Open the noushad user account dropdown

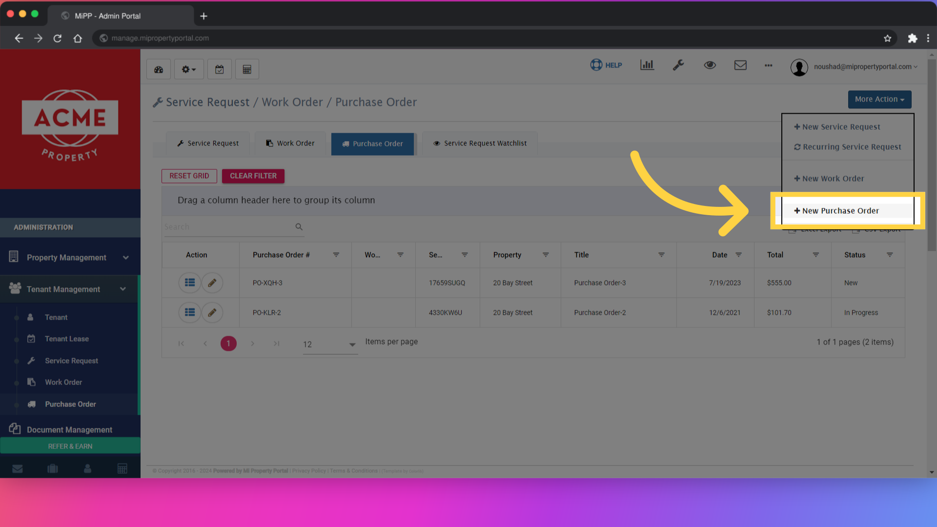coord(854,67)
